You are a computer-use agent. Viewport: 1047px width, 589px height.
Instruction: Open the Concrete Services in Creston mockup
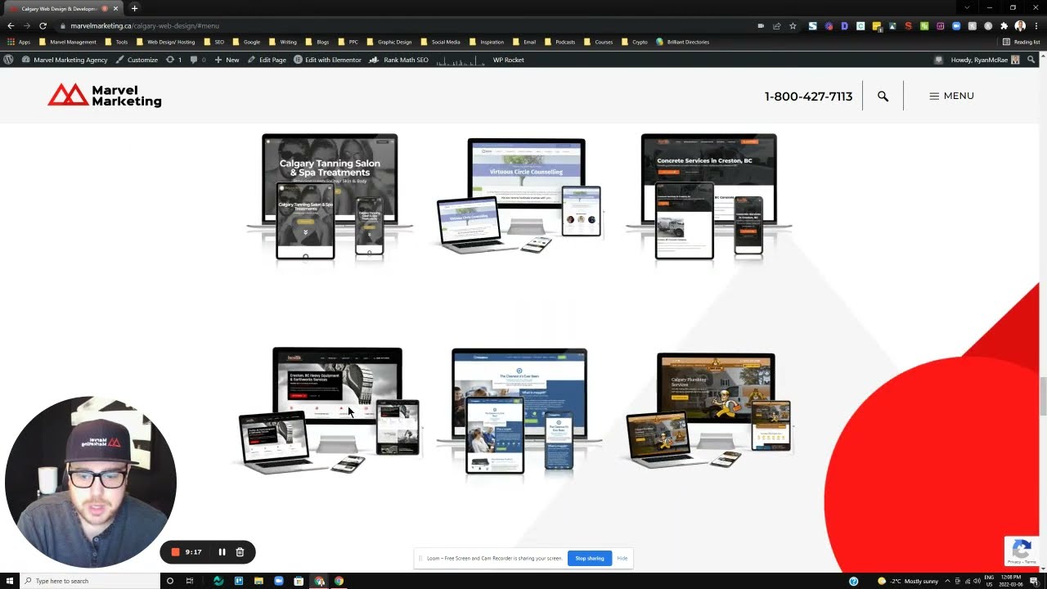coord(708,197)
